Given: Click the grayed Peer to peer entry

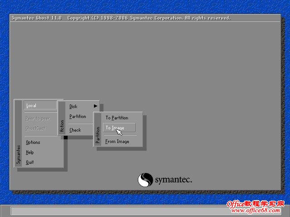Looking at the screenshot, I should (x=38, y=118).
